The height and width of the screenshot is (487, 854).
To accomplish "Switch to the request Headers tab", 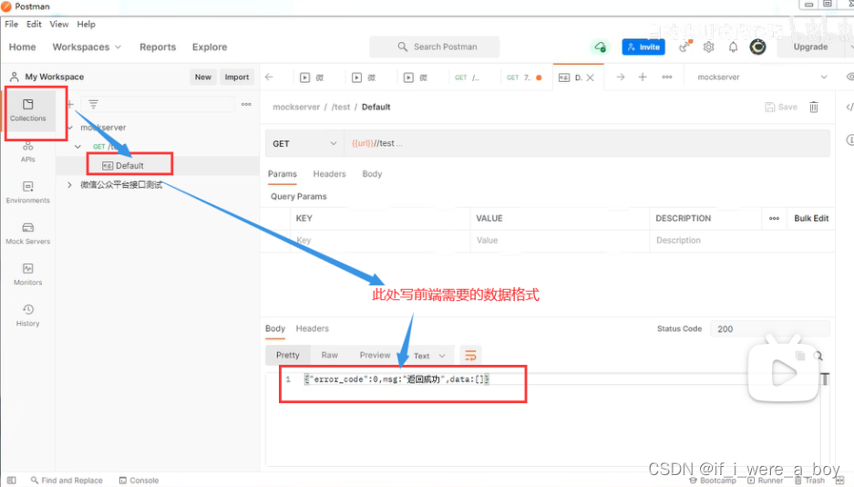I will click(x=330, y=174).
